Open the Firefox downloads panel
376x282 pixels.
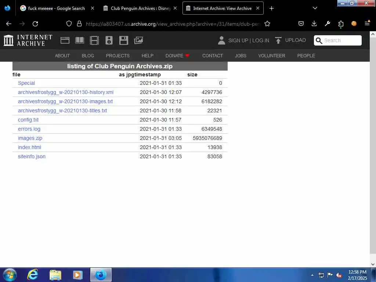point(314,23)
